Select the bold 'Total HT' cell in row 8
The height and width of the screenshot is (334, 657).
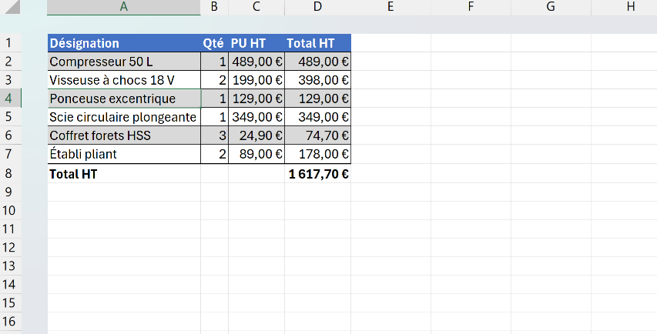tap(124, 173)
